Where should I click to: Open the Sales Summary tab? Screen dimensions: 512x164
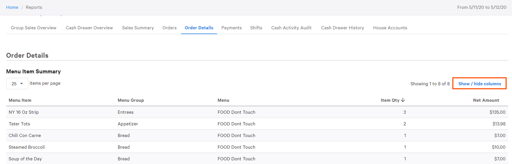[138, 28]
